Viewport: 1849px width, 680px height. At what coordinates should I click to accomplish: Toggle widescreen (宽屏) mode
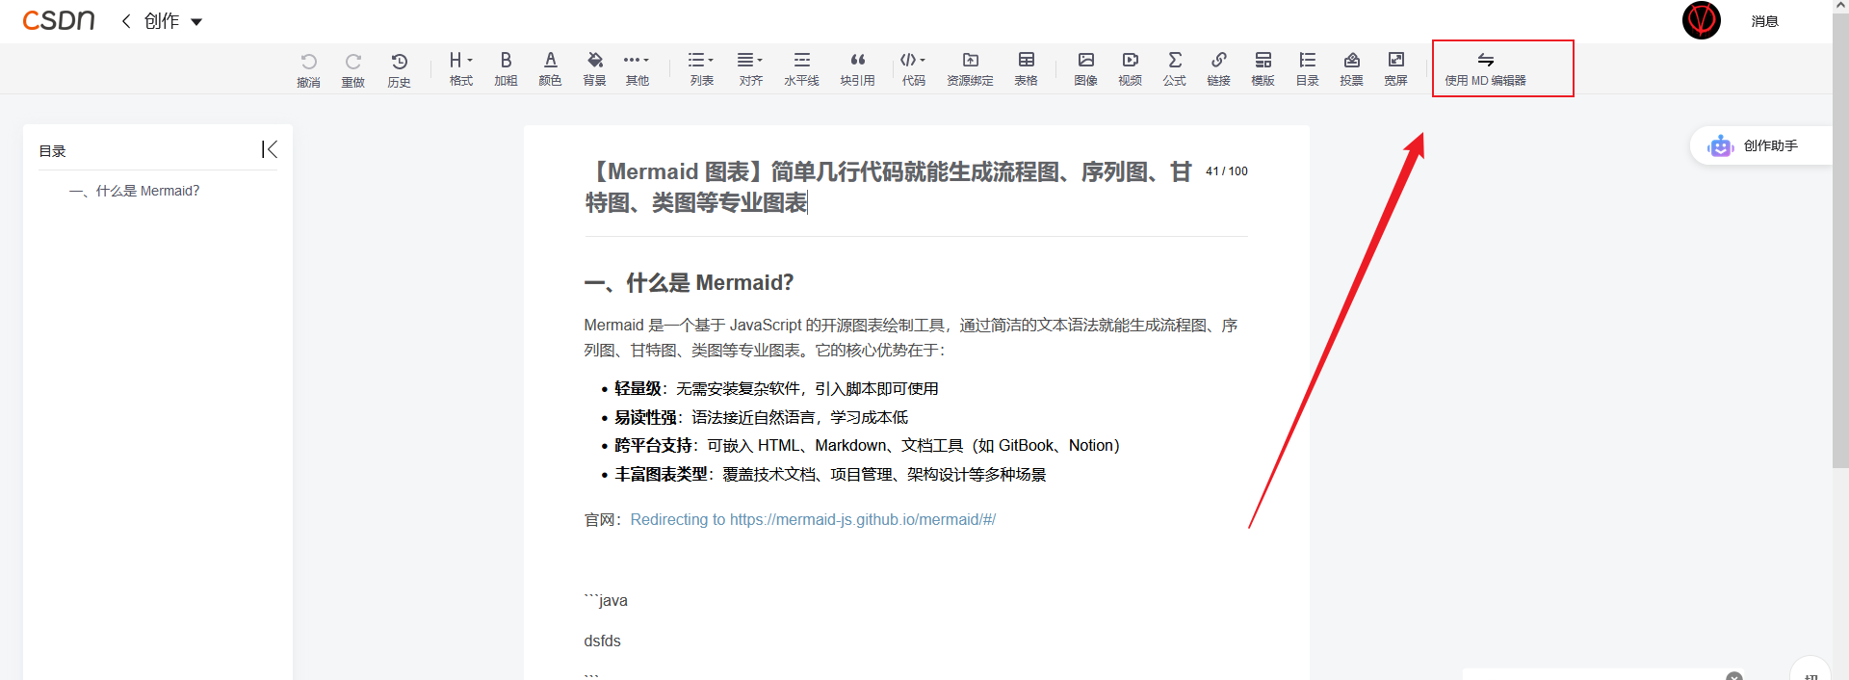point(1395,68)
